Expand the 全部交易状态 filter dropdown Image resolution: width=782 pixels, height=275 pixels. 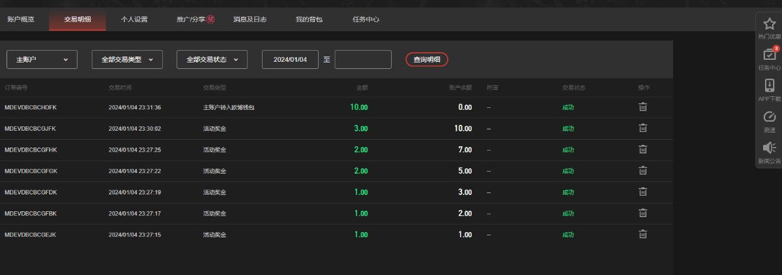[x=212, y=59]
